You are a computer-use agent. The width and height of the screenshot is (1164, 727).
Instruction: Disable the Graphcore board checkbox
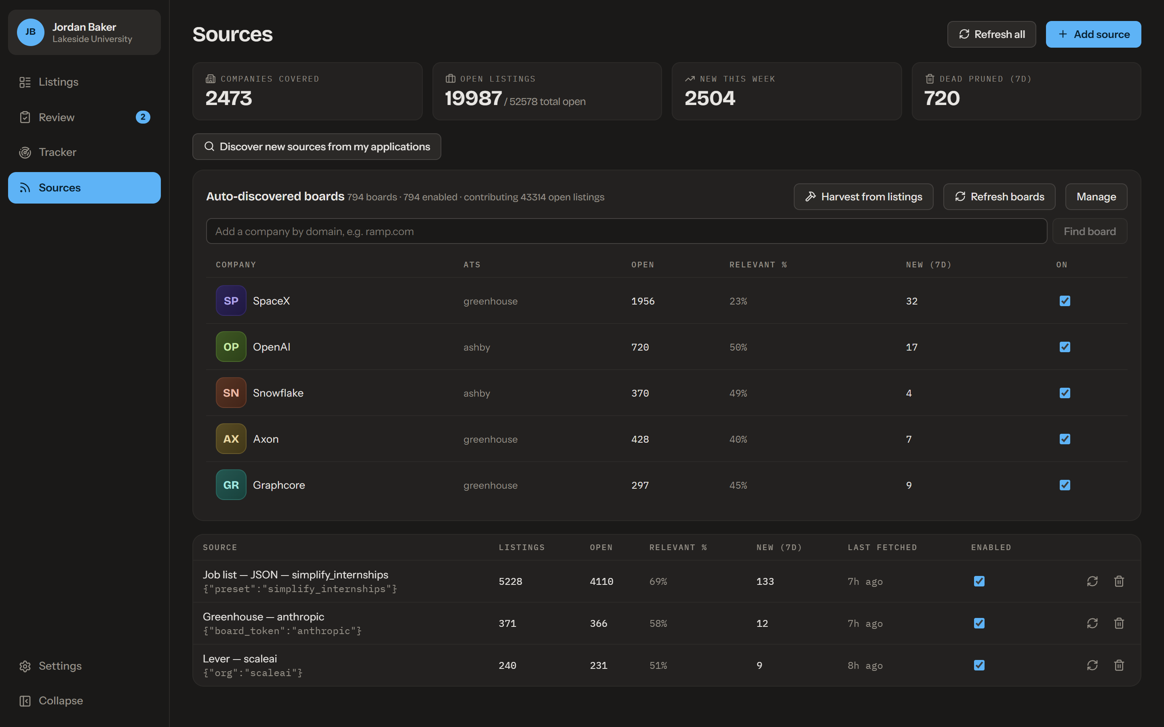coord(1065,485)
